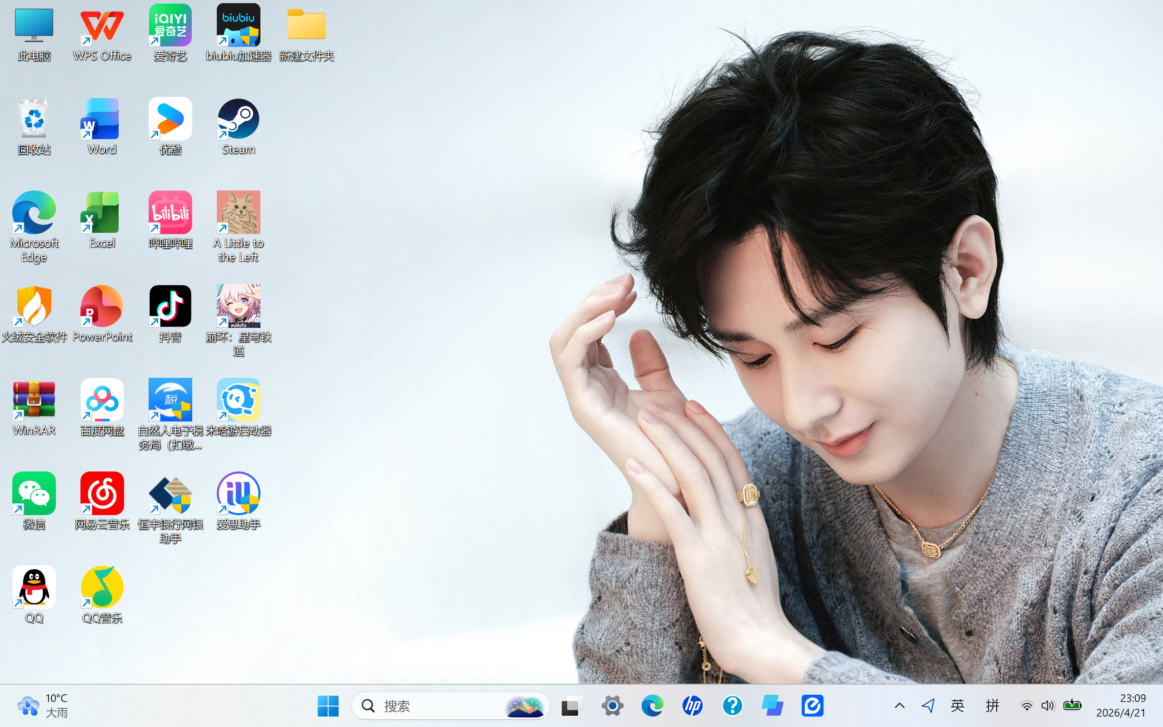Toggle the 拼 pinyin input mode
This screenshot has width=1163, height=727.
(x=992, y=705)
